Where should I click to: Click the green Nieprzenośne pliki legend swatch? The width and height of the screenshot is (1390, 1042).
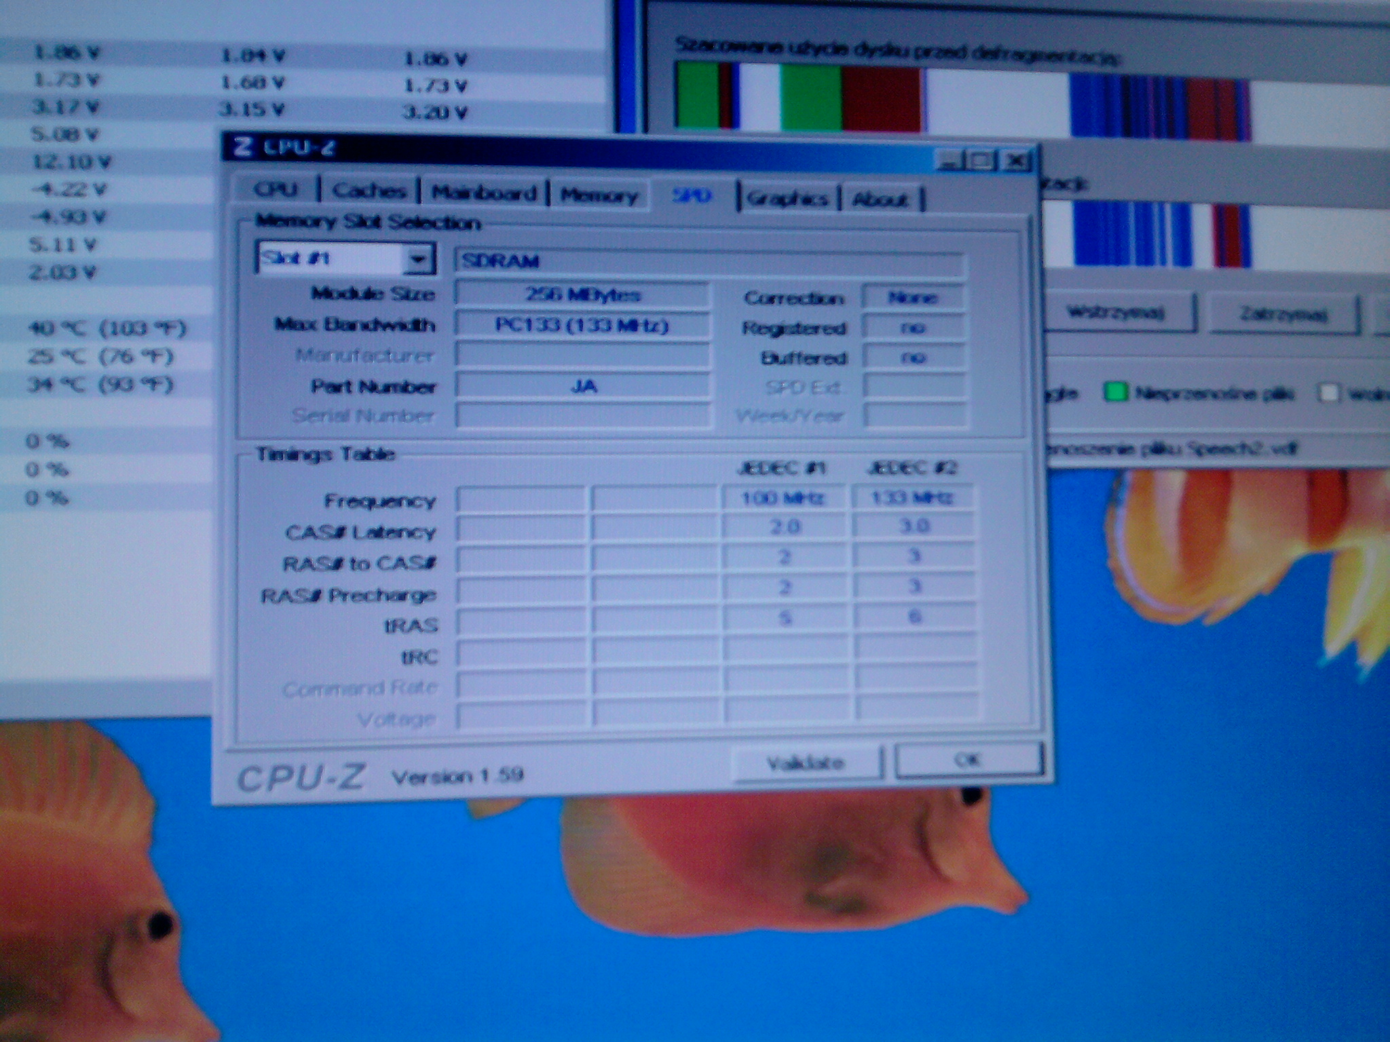[1115, 392]
